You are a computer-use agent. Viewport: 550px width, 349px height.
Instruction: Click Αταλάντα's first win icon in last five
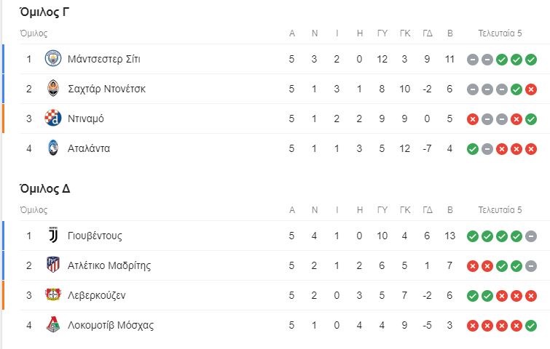(x=473, y=149)
